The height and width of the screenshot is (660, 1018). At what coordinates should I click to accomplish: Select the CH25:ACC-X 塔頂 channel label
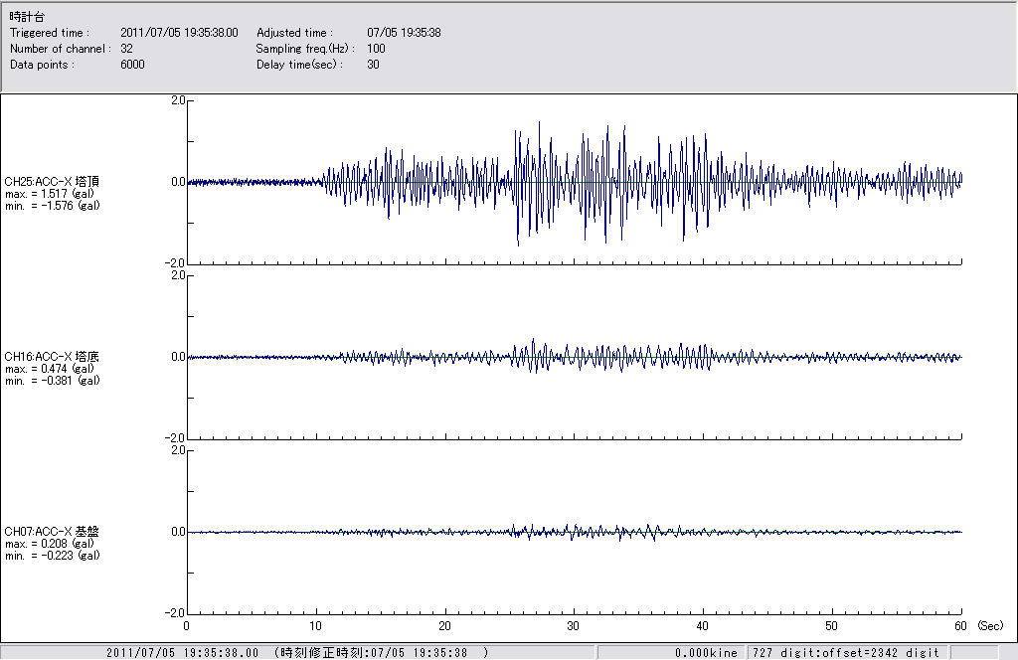[x=52, y=181]
